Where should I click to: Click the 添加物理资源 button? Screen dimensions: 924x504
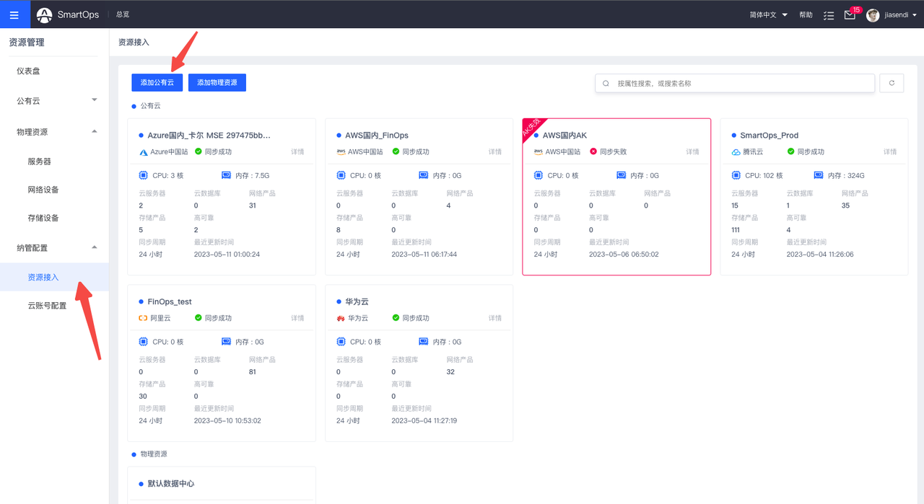tap(217, 83)
